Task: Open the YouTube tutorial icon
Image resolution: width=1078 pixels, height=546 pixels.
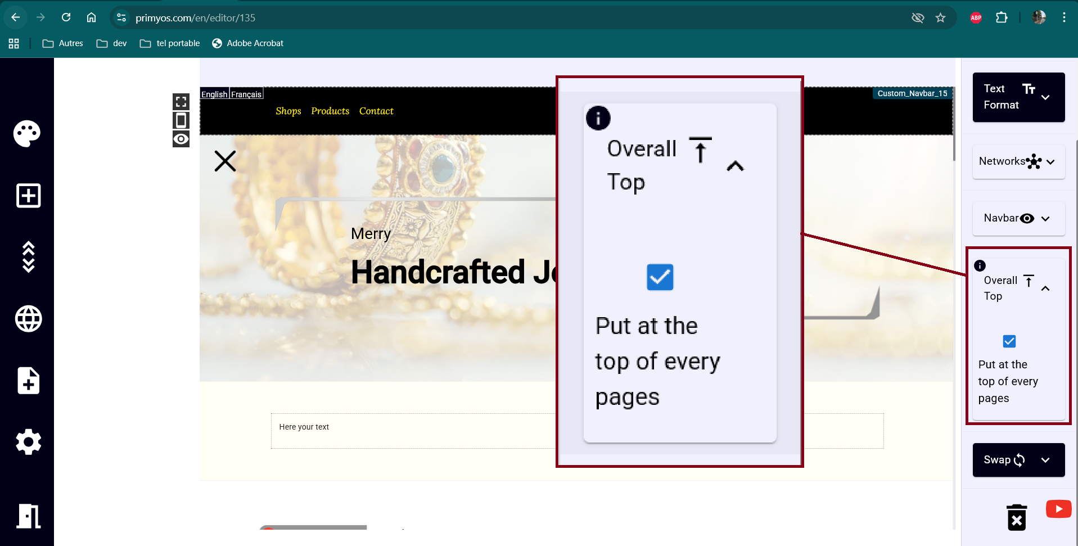Action: click(1058, 509)
